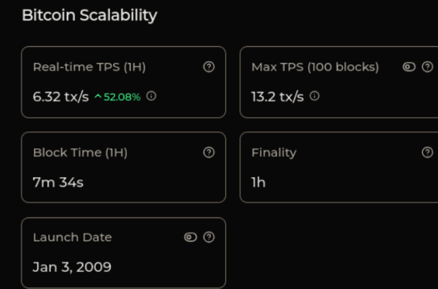This screenshot has height=289, width=438.
Task: Click the Block Time help question icon
Action: [209, 152]
